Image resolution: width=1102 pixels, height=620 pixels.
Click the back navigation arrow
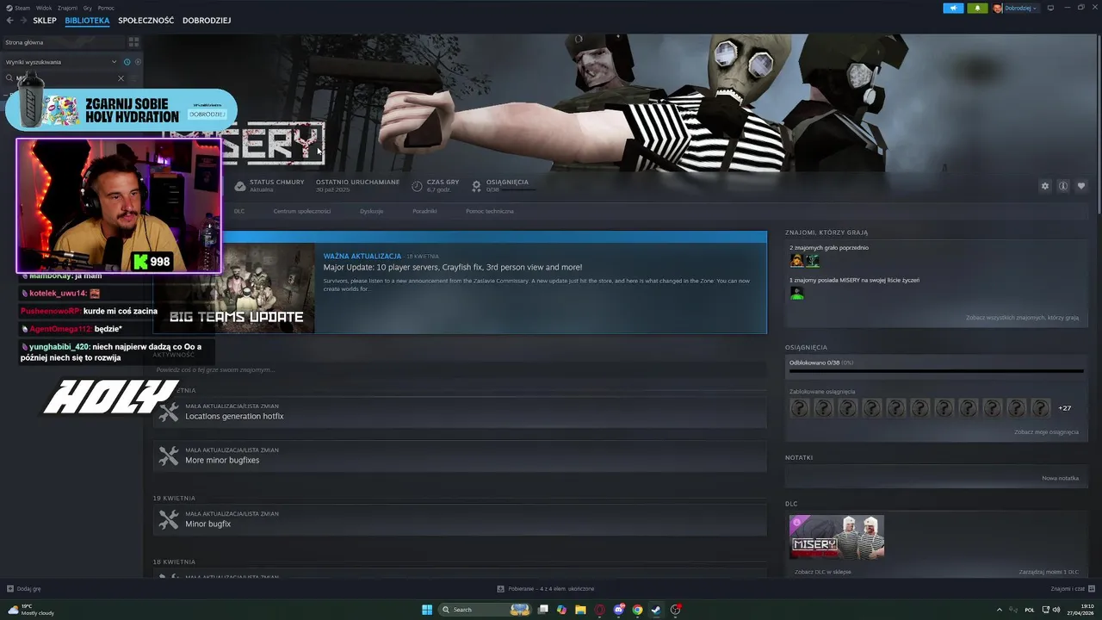(9, 21)
